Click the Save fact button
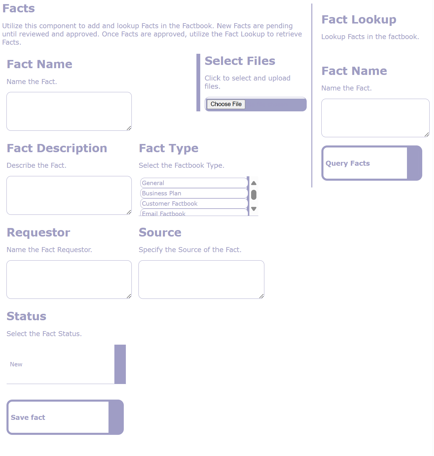Image resolution: width=434 pixels, height=456 pixels. (65, 417)
